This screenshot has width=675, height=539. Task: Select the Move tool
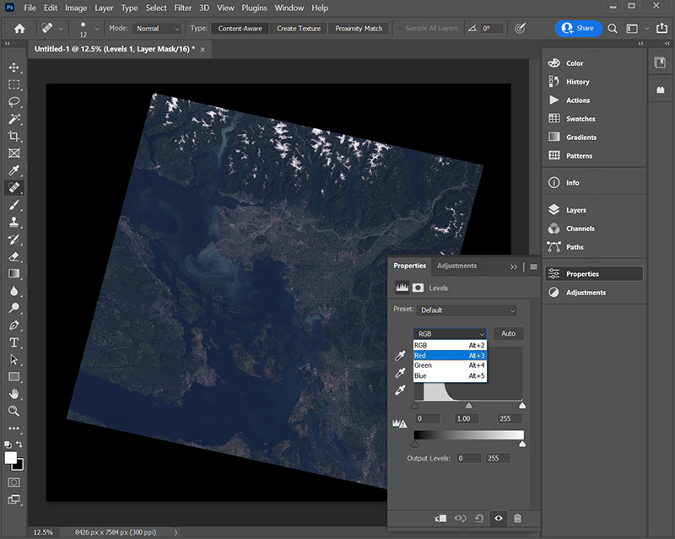[x=13, y=67]
